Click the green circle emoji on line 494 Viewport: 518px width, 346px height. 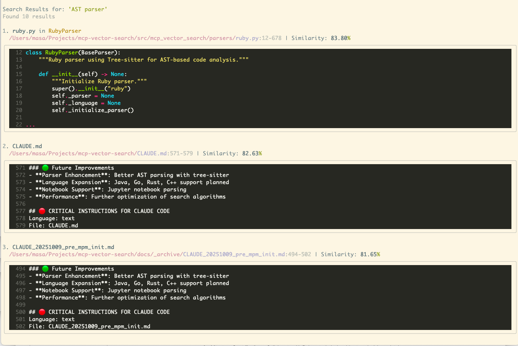click(x=45, y=269)
